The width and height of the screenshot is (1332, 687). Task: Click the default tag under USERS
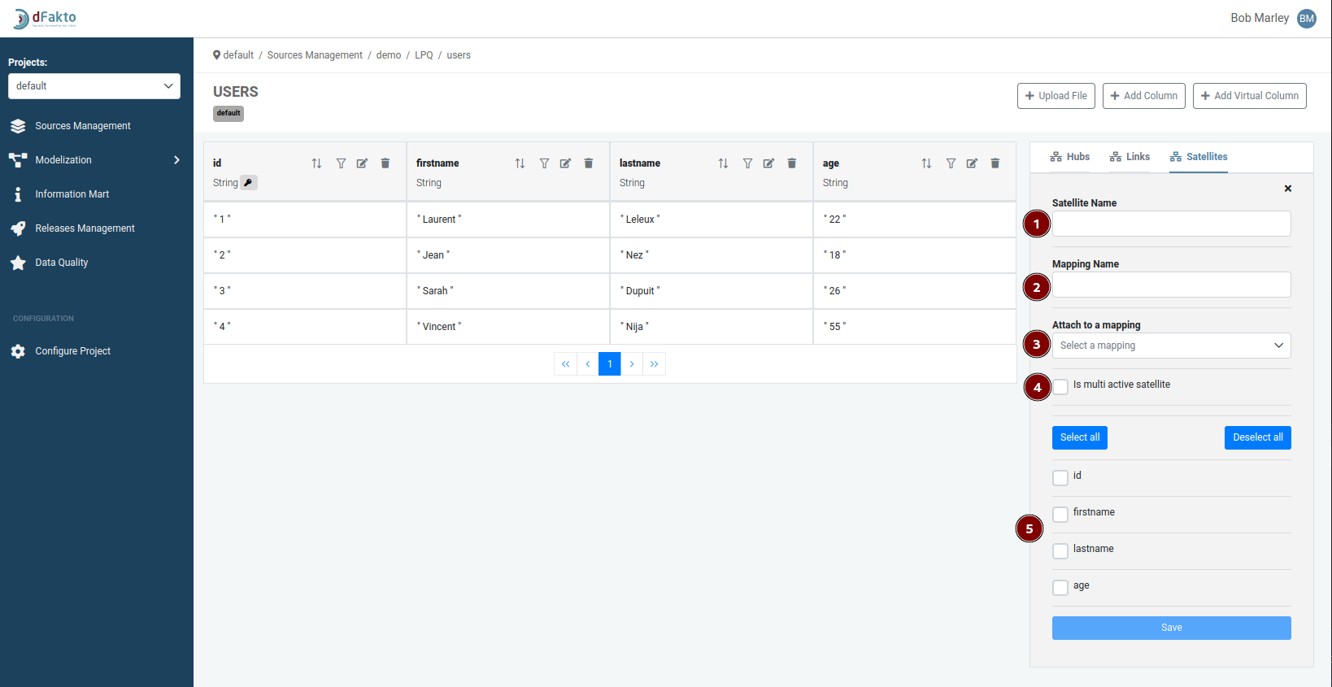(x=229, y=114)
